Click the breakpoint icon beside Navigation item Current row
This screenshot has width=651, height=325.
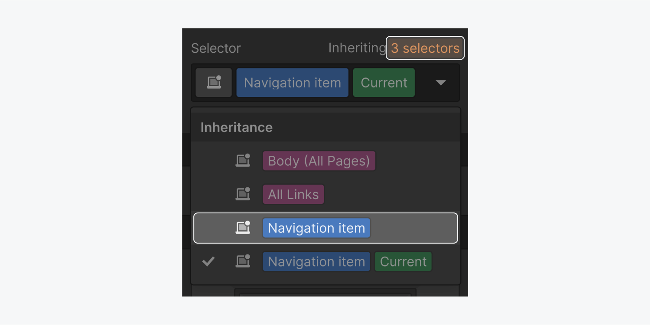click(x=243, y=261)
